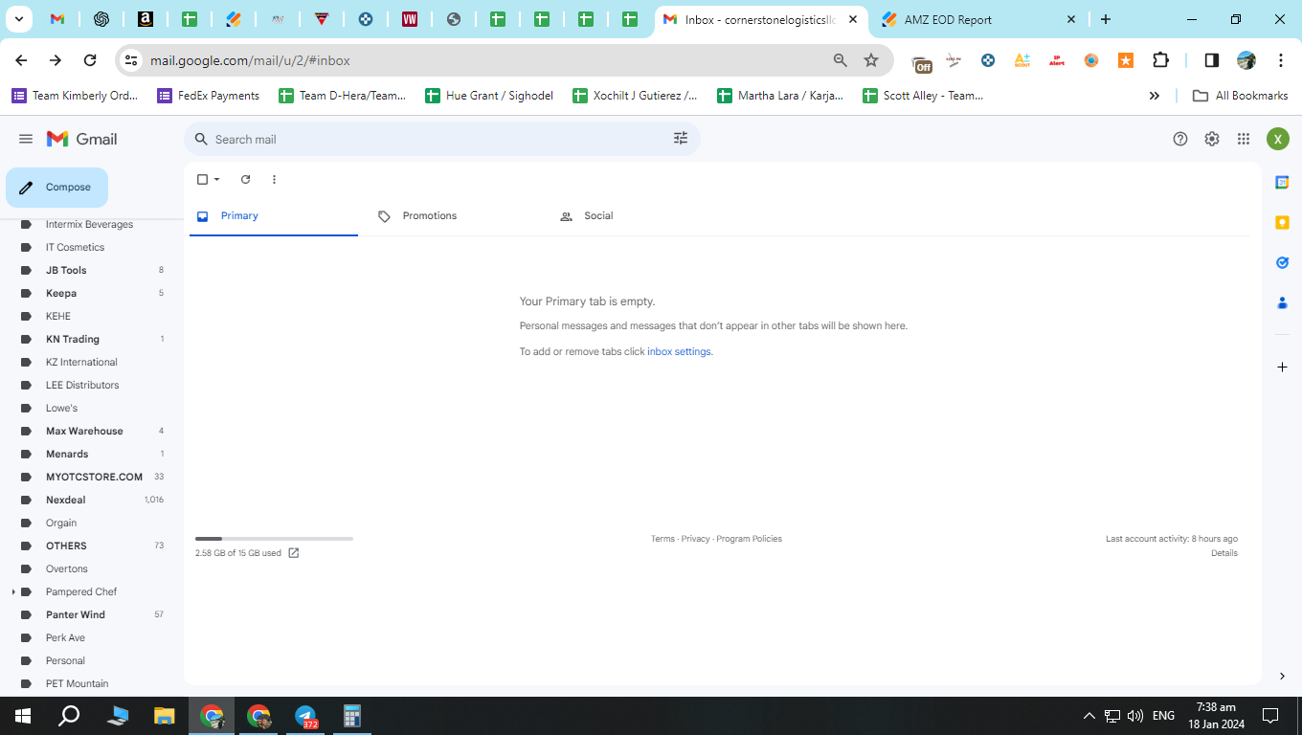Switch to the Primary tab
This screenshot has height=735, width=1302.
point(274,216)
